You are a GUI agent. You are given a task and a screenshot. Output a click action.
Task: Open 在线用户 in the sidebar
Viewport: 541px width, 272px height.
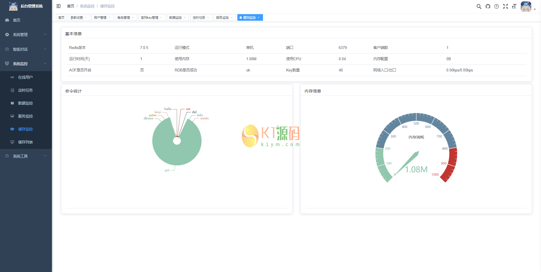25,77
